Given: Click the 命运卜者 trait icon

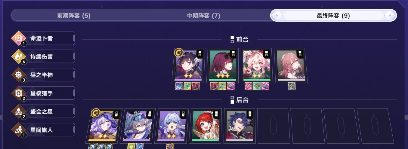Looking at the screenshot, I should [x=19, y=38].
